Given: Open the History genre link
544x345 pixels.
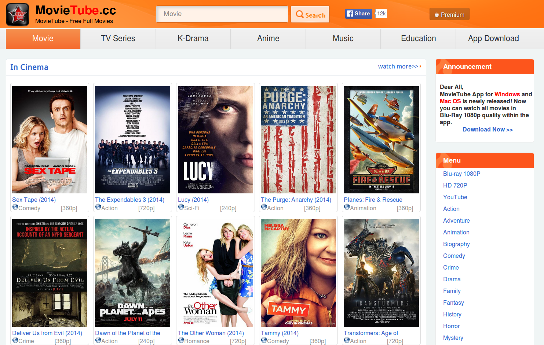Looking at the screenshot, I should pos(452,314).
